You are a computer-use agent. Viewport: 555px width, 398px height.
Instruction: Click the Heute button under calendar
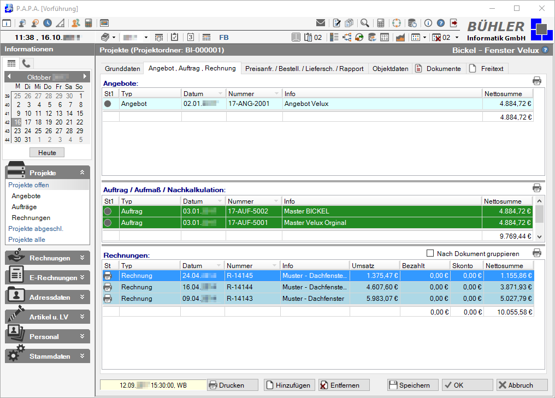[47, 153]
